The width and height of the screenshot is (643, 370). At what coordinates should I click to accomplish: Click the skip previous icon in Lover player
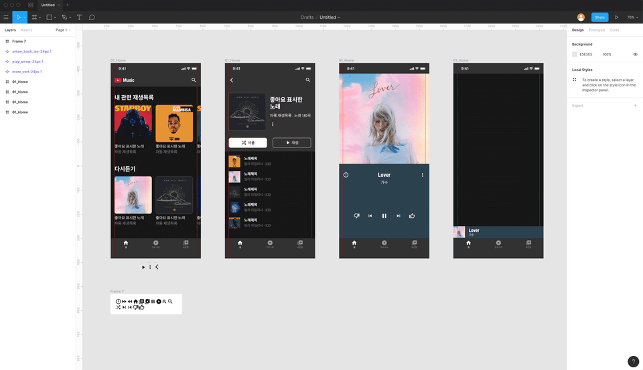(370, 216)
